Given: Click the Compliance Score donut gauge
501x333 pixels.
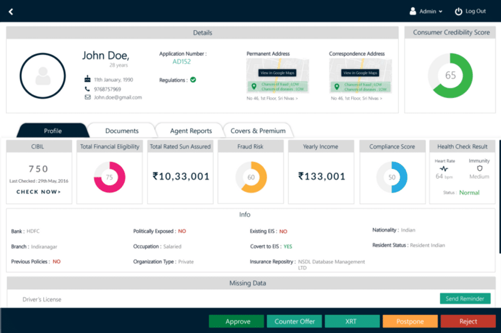Looking at the screenshot, I should click(392, 177).
